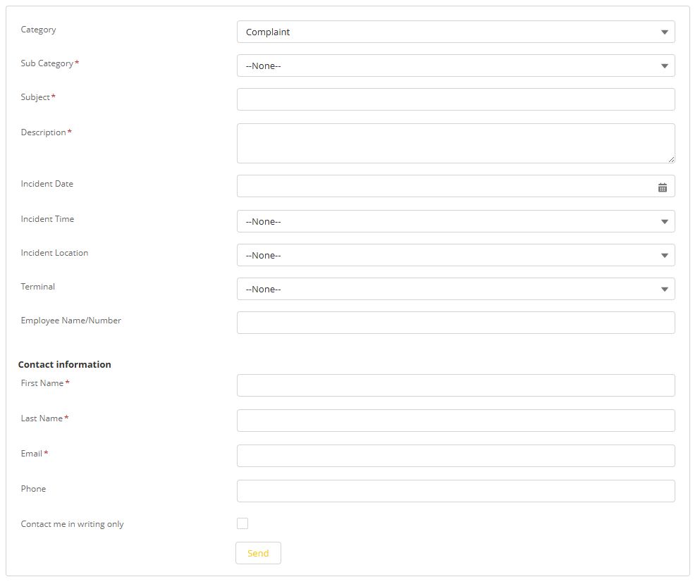Click the Sub Category field label

click(x=47, y=63)
